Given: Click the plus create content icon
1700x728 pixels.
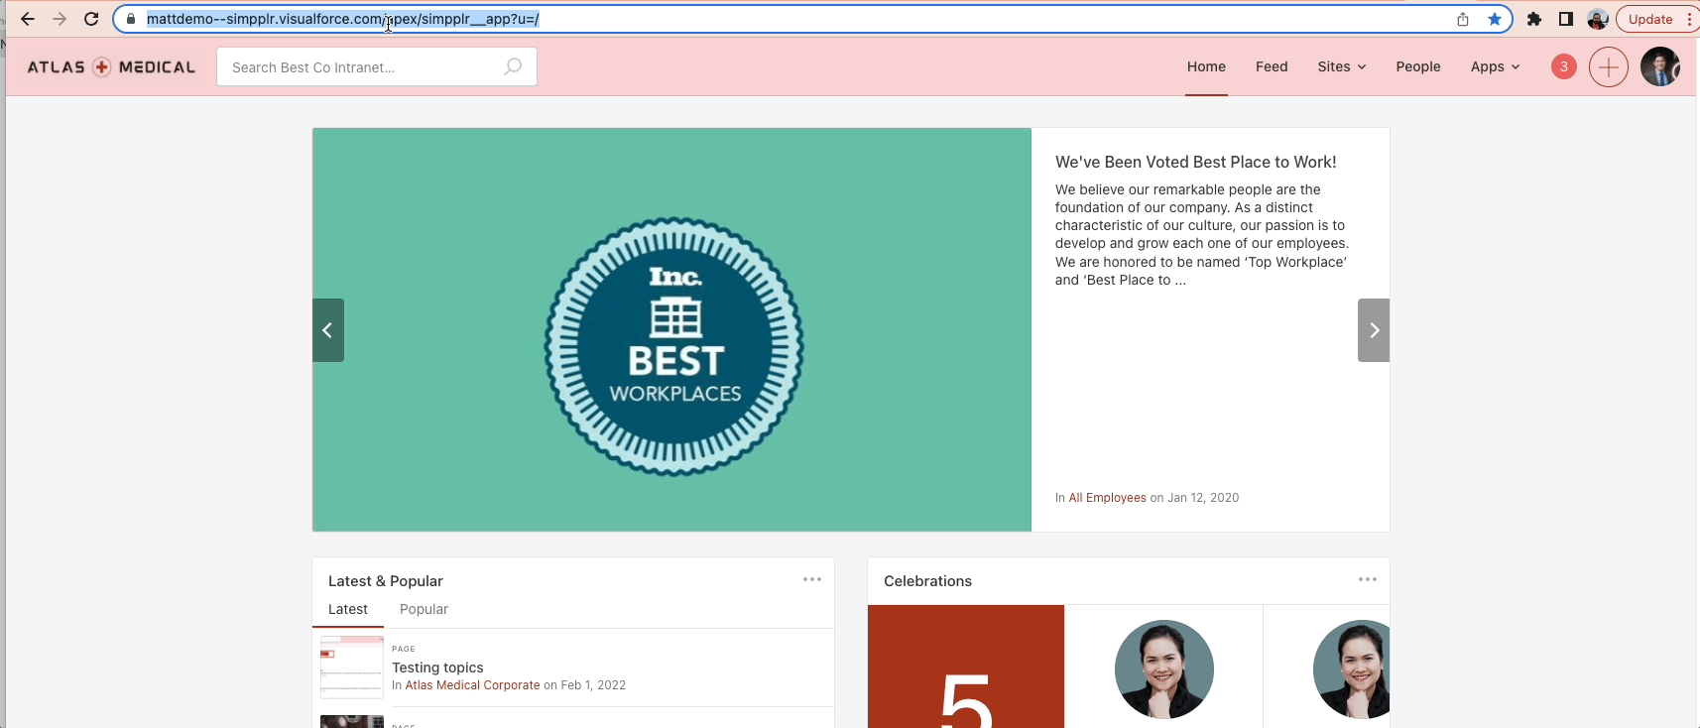Looking at the screenshot, I should [1609, 66].
